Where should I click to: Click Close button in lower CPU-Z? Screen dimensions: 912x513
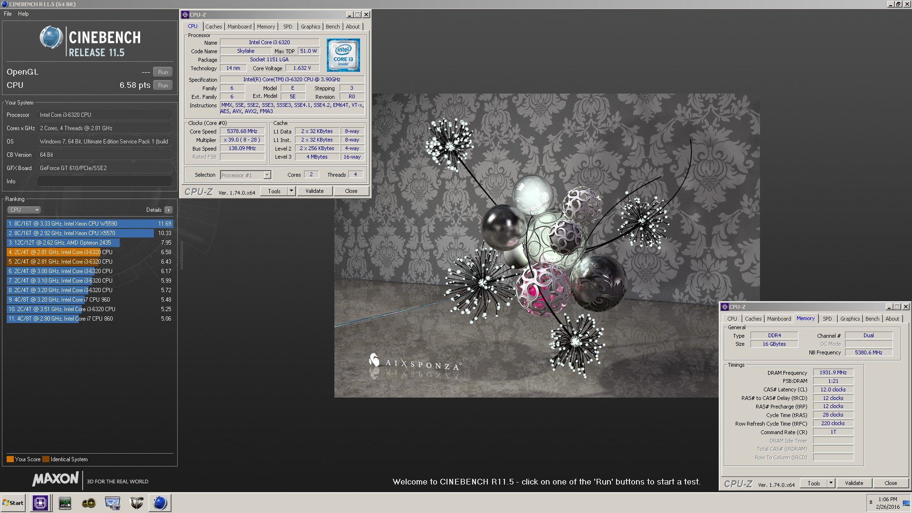click(891, 483)
